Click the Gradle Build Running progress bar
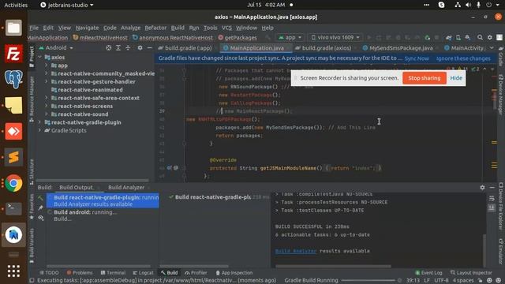The image size is (505, 284). [x=368, y=281]
